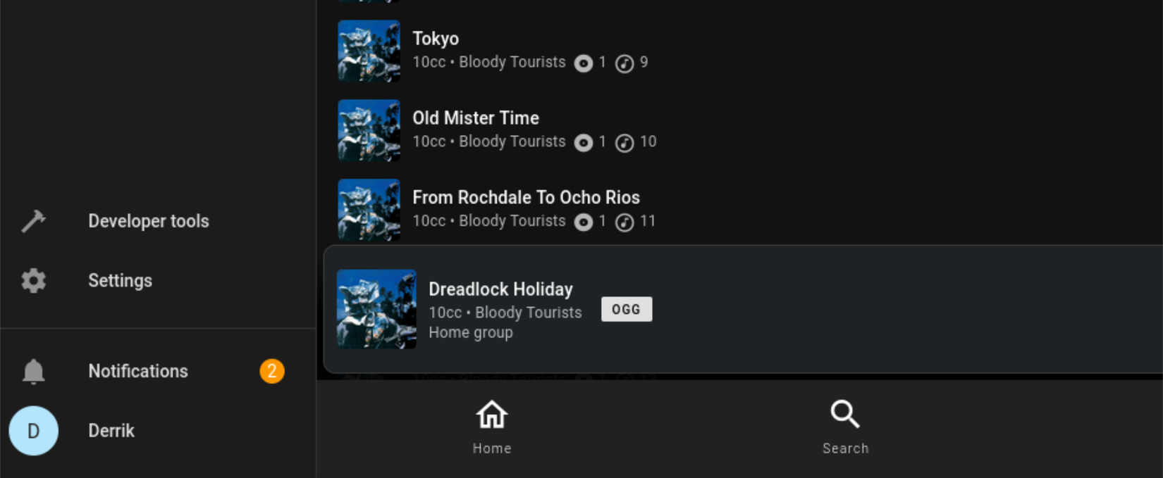This screenshot has width=1163, height=478.
Task: Open search using the magnifier icon
Action: pyautogui.click(x=845, y=414)
